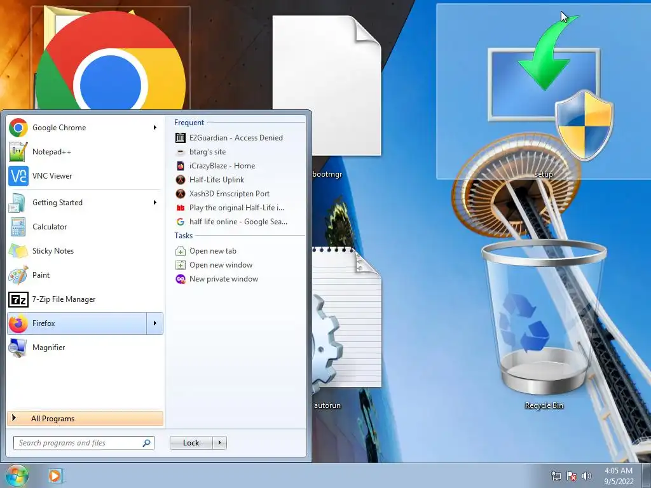
Task: Open Magnifier from the Start menu
Action: pos(85,348)
